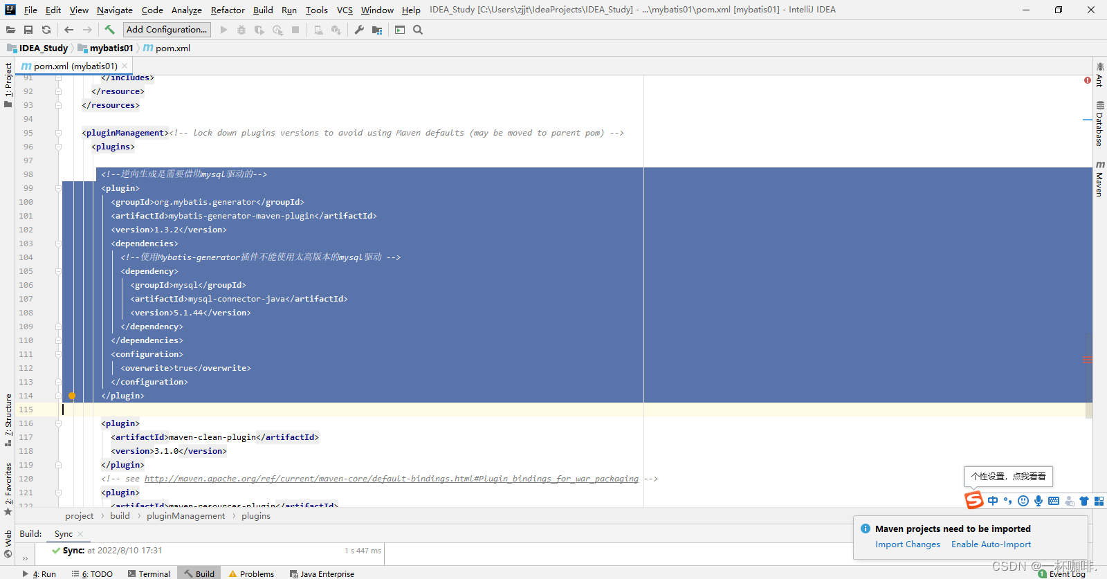Go forward using the right arrow icon

87,30
